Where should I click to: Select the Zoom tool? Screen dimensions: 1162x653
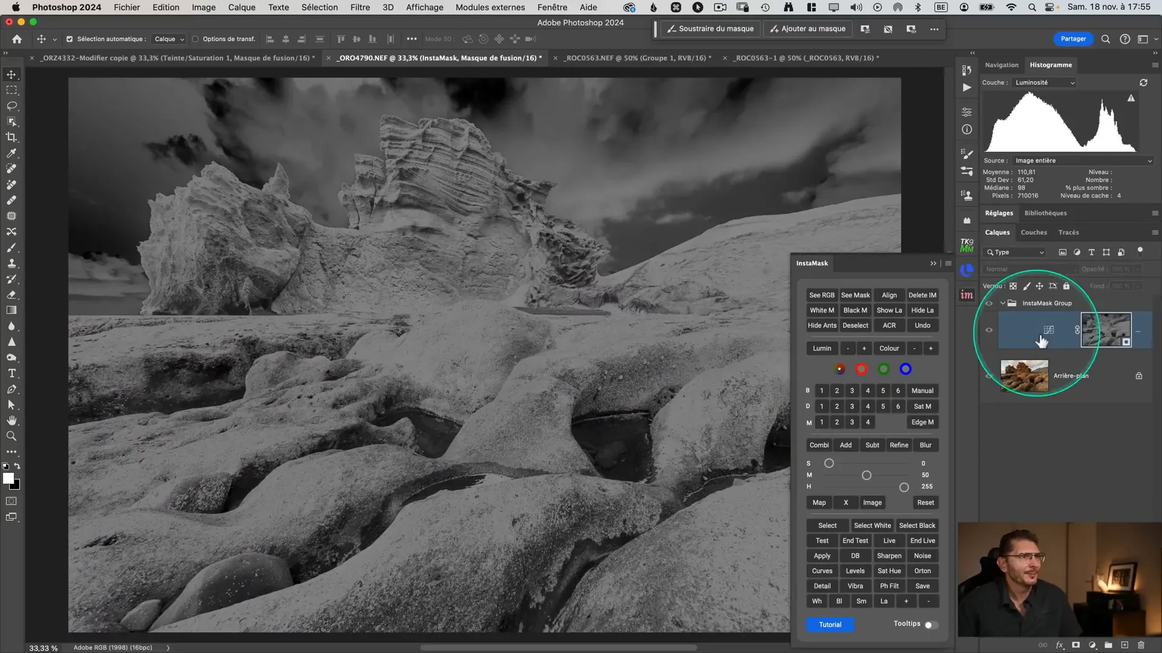[11, 436]
